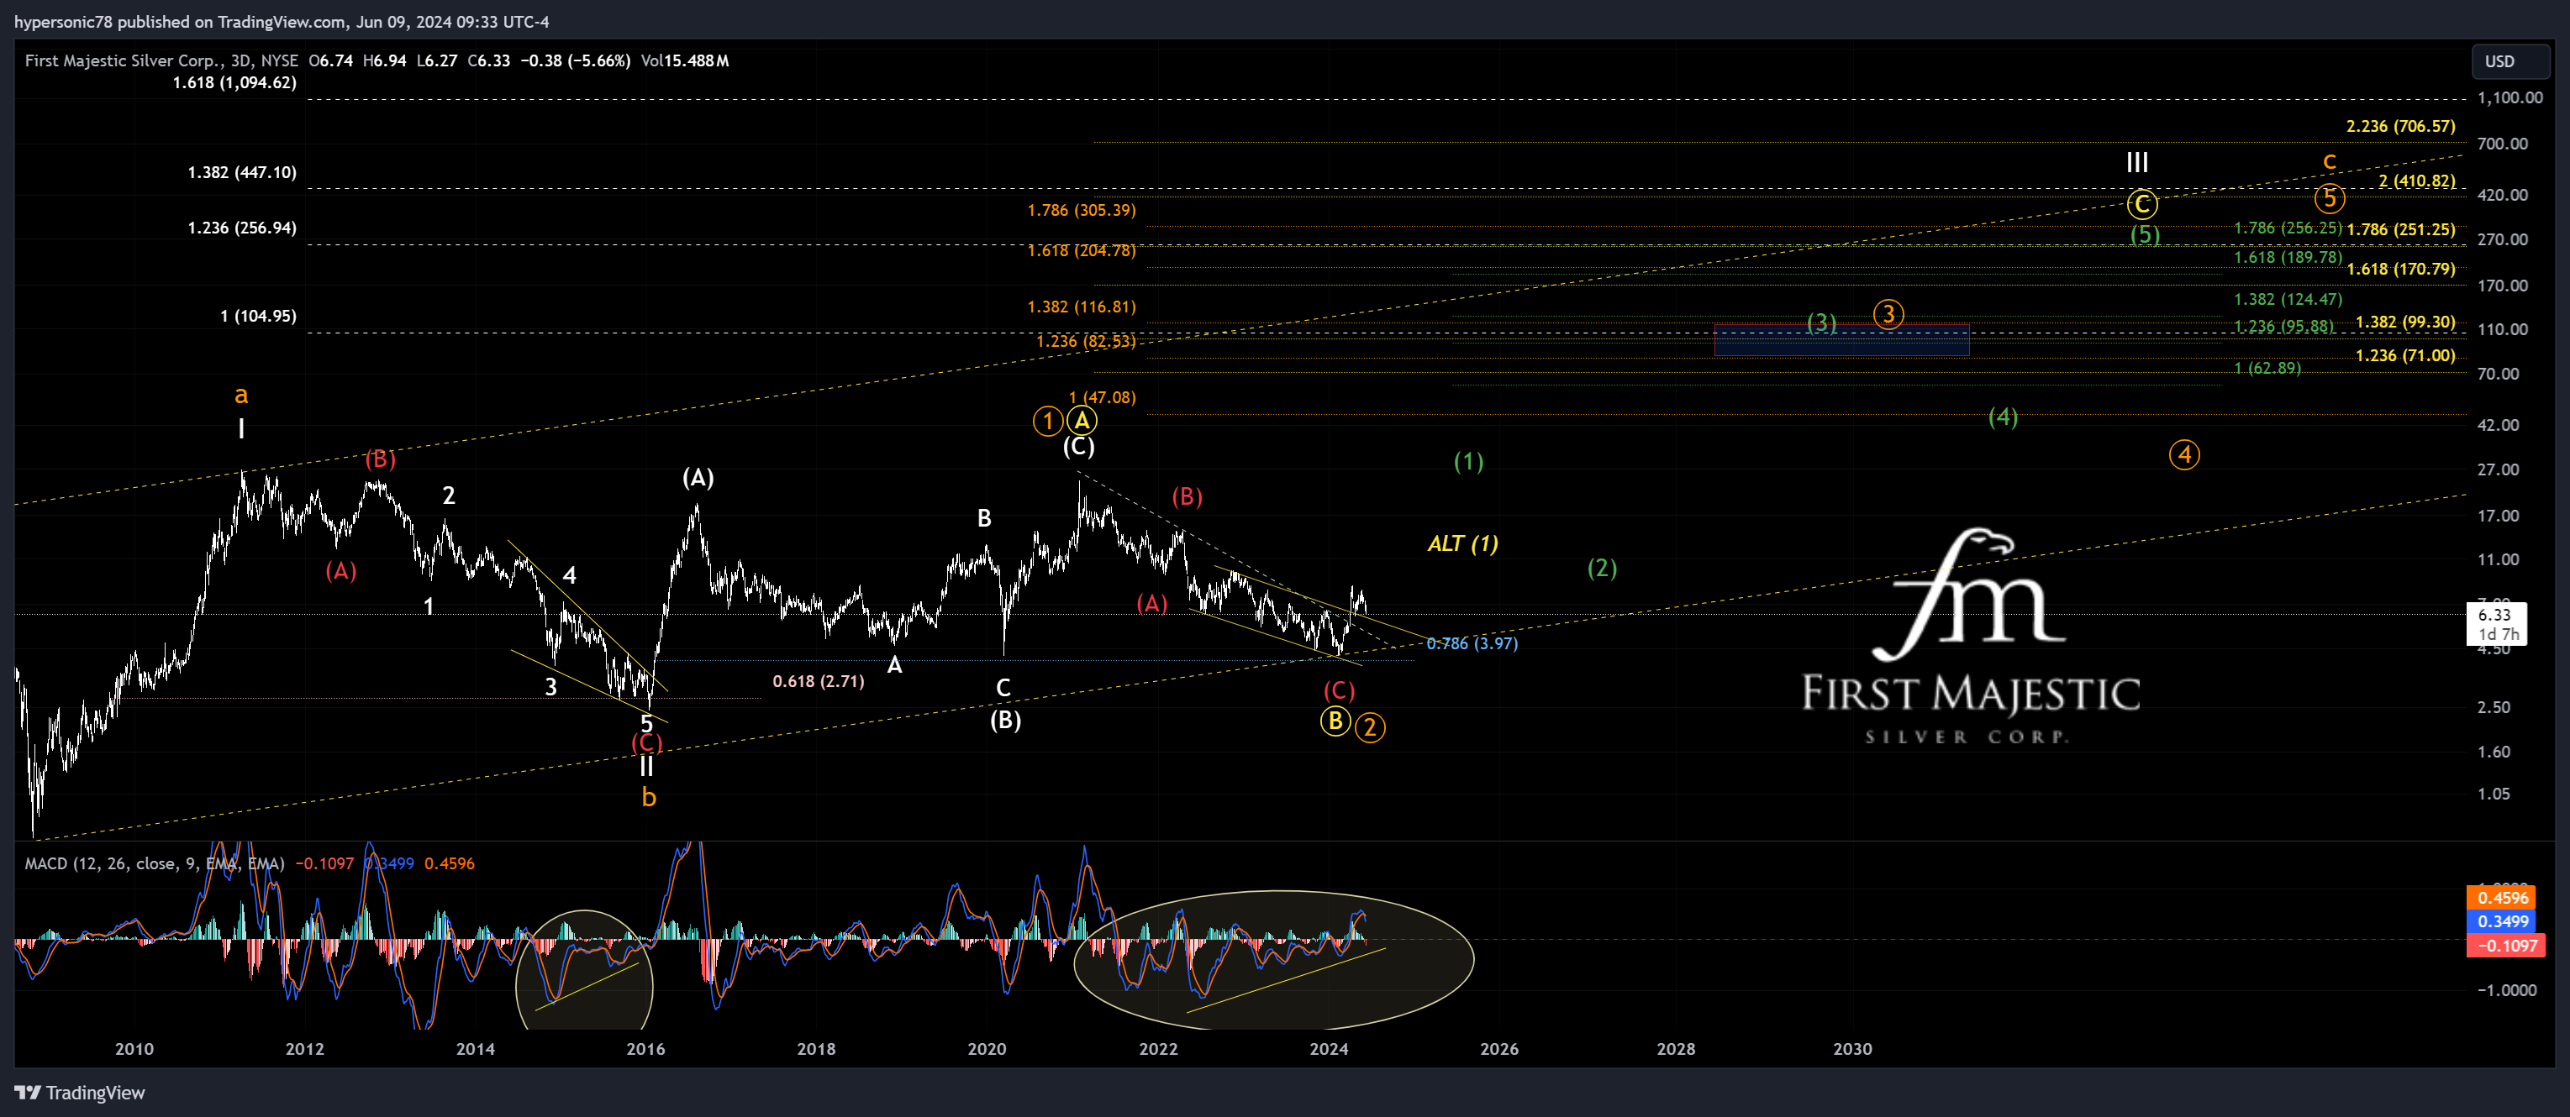Click the orange 0.4596 MACD value tag
2570x1117 pixels.
(x=2502, y=898)
